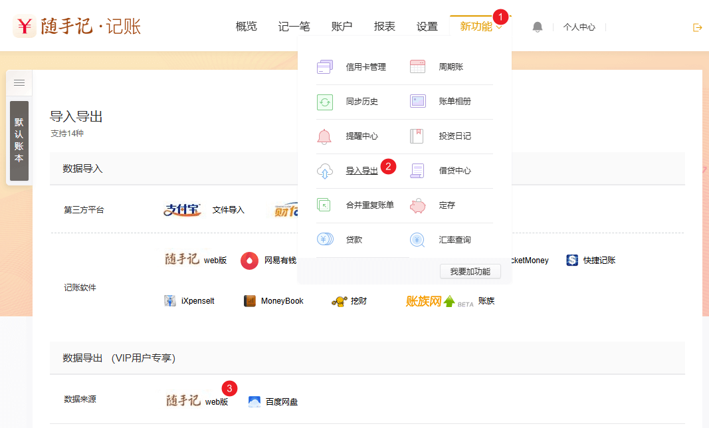Viewport: 709px width, 428px height.
Task: Open the reminder center bell icon
Action: click(324, 136)
